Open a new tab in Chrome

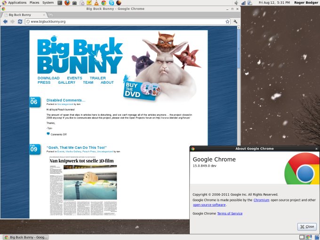51,15
